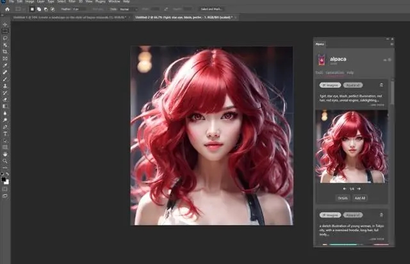
Task: Select the Crop tool
Action: 5,52
